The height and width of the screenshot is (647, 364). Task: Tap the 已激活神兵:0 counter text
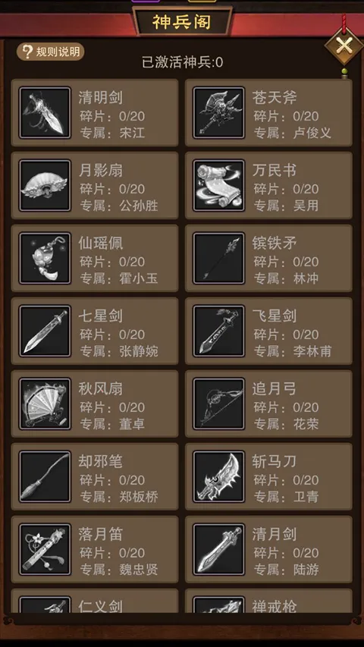[183, 62]
